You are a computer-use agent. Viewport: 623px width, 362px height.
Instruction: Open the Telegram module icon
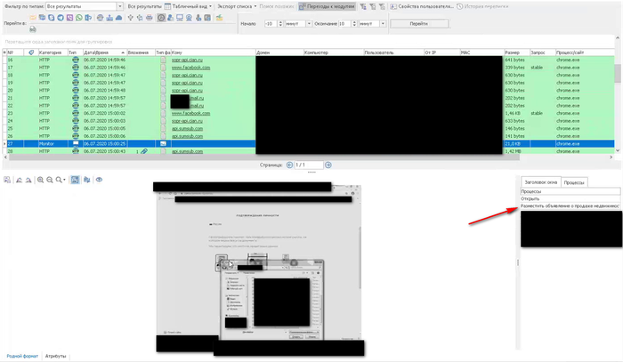tap(61, 18)
